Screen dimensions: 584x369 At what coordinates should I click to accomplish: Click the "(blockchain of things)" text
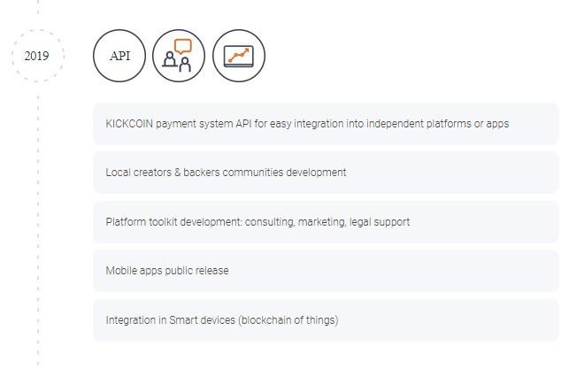tap(288, 320)
